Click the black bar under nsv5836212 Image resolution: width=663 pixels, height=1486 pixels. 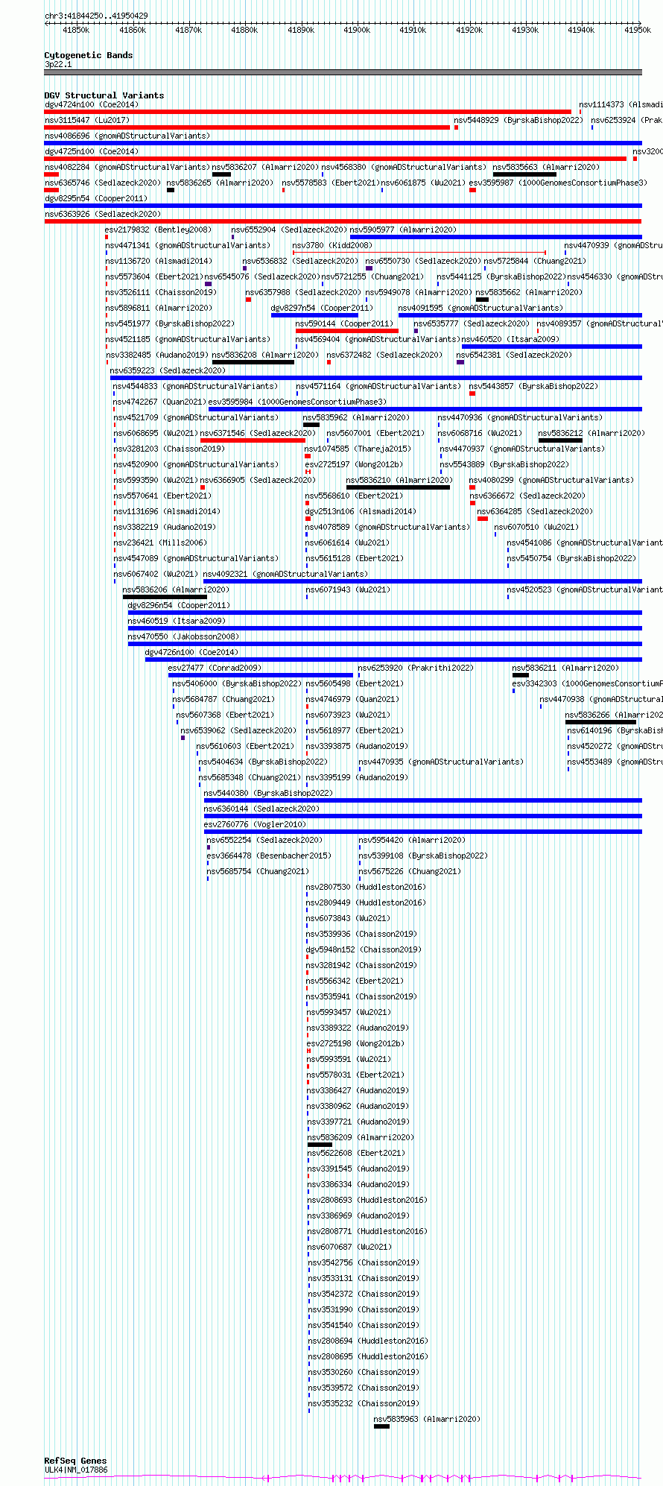point(560,440)
